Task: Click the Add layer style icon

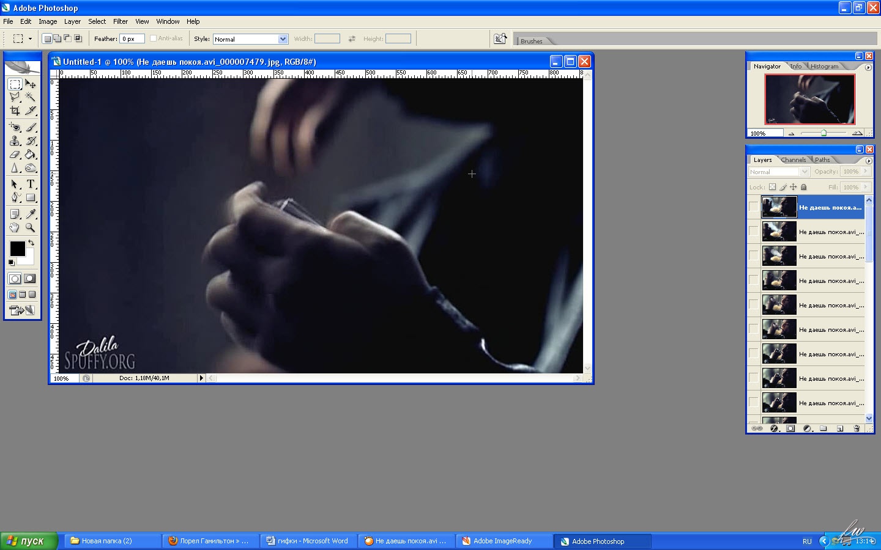Action: [774, 428]
